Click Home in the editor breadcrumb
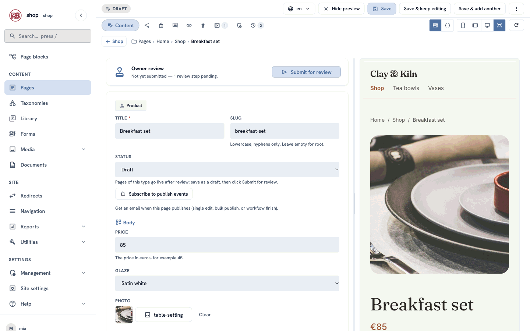Viewport: 530px width, 331px height. point(163,42)
